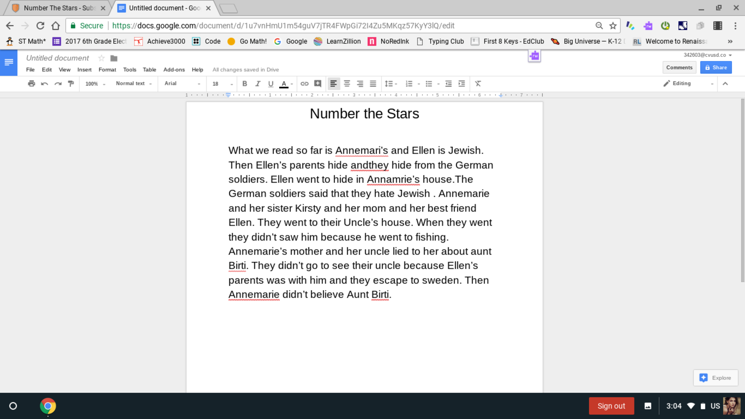Open the Format menu
This screenshot has width=745, height=419.
click(107, 70)
